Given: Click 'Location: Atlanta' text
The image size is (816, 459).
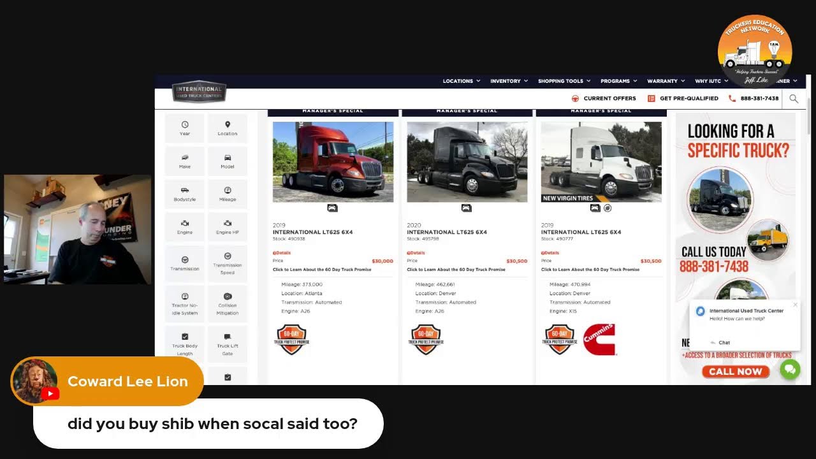Looking at the screenshot, I should [x=302, y=293].
